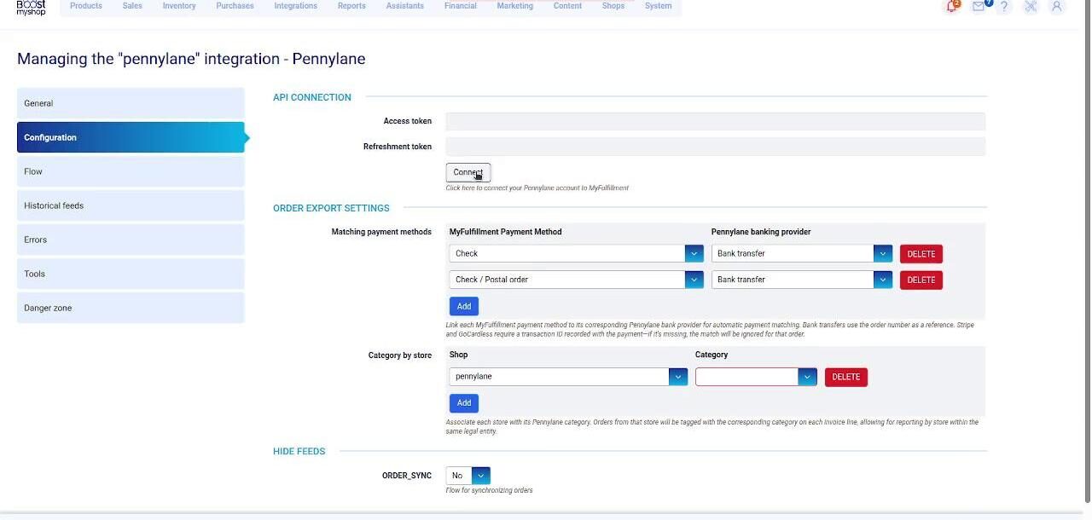This screenshot has height=520, width=1092.
Task: Click the 'Pennylane banking provider' column header
Action: point(761,232)
